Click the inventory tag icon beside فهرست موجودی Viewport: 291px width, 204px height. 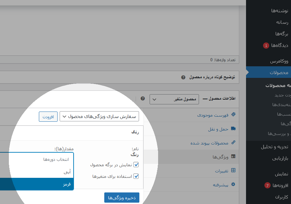(233, 115)
